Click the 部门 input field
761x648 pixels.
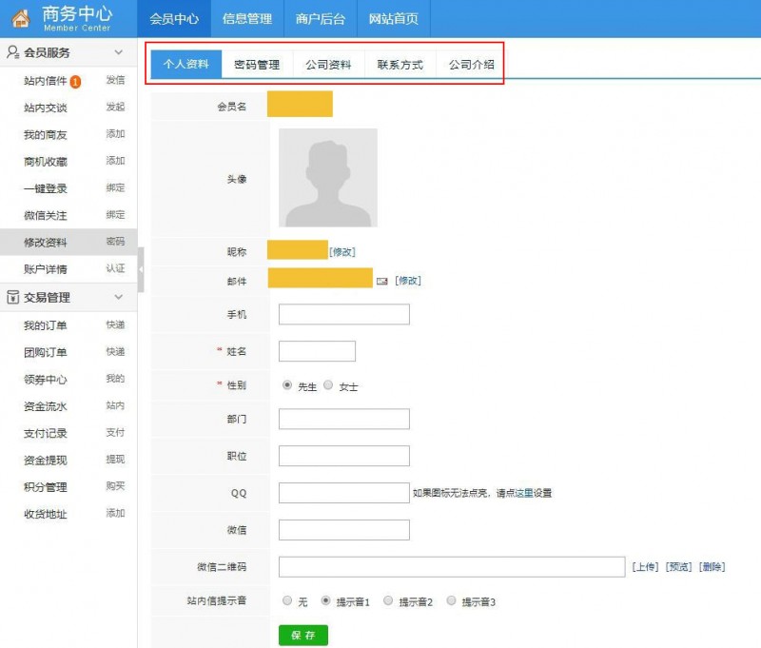[x=344, y=419]
